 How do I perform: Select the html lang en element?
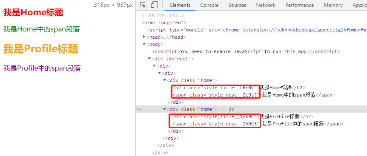pos(164,23)
